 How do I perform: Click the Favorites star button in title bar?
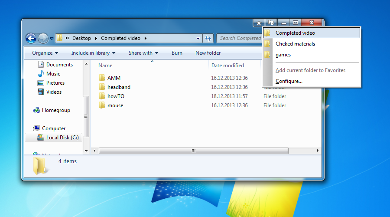(x=259, y=23)
